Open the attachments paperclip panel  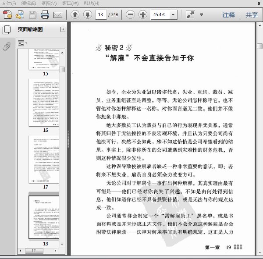[7, 46]
